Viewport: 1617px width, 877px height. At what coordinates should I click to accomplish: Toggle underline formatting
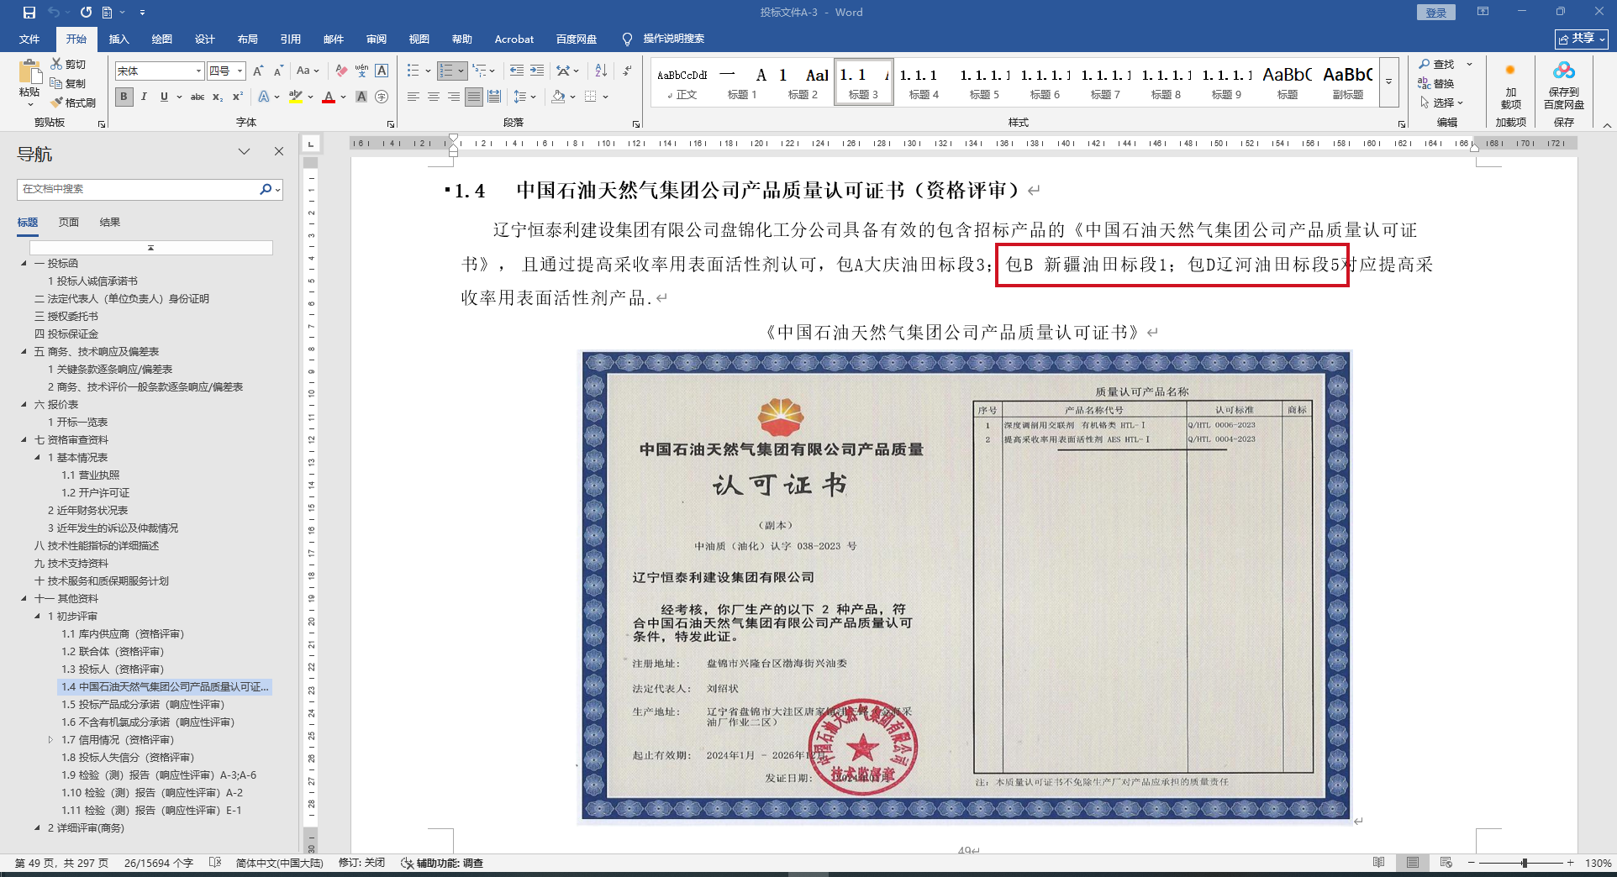point(164,97)
